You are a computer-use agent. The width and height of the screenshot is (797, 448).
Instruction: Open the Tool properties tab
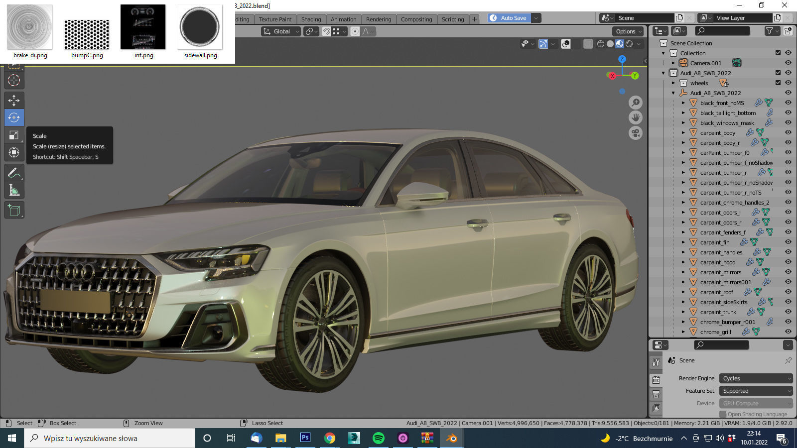656,362
